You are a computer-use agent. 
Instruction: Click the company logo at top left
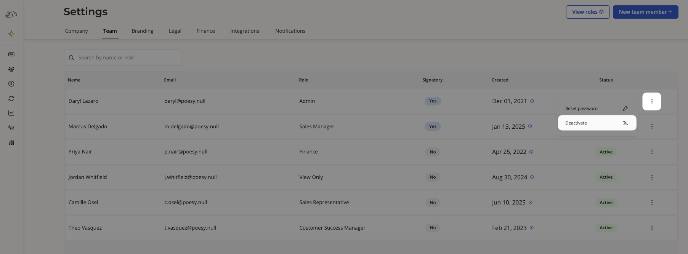(11, 14)
